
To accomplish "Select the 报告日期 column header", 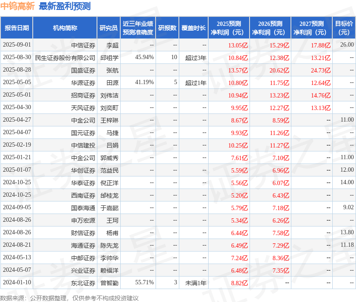I will [16, 28].
